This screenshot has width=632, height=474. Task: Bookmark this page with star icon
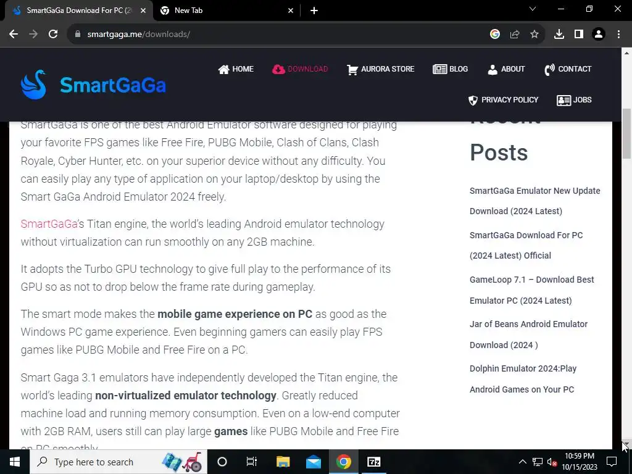pos(534,35)
